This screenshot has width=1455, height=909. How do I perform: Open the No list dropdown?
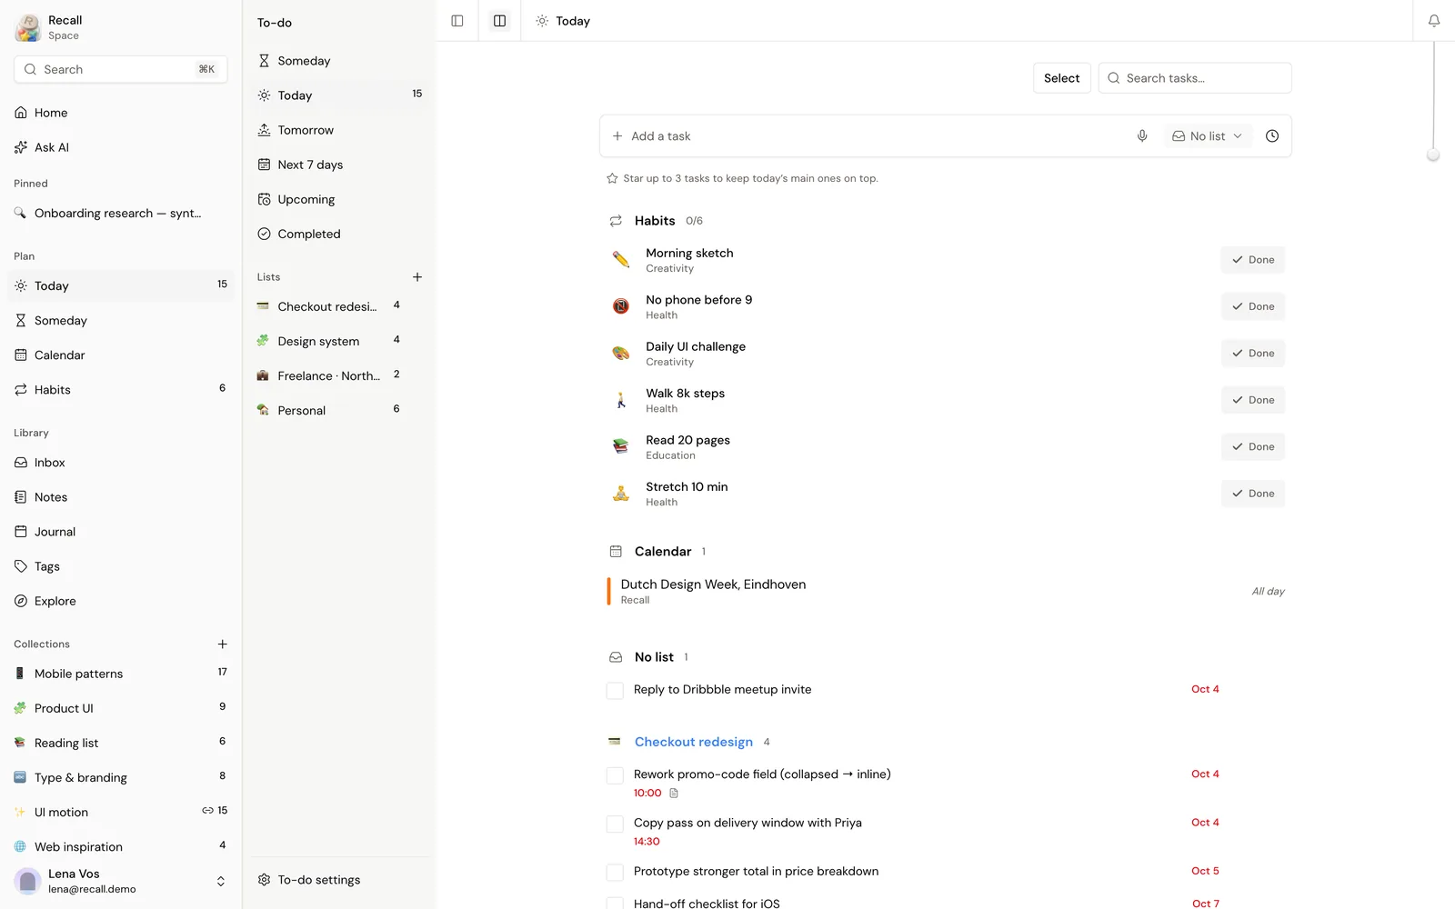click(x=1208, y=136)
